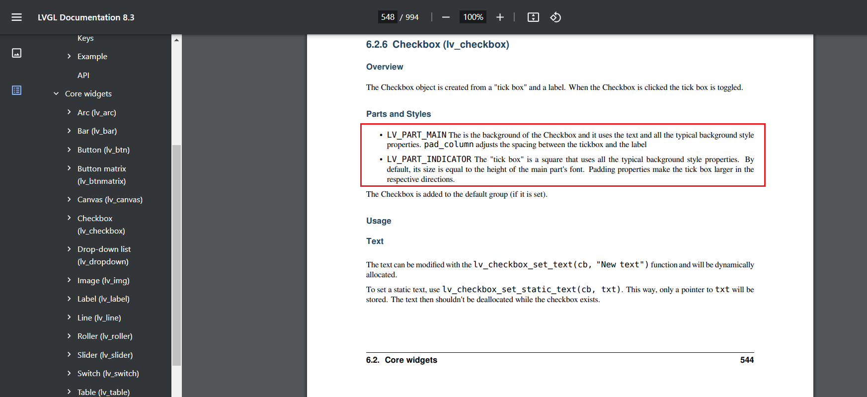867x397 pixels.
Task: Select Roller (lv_roller) outline item
Action: coord(105,336)
